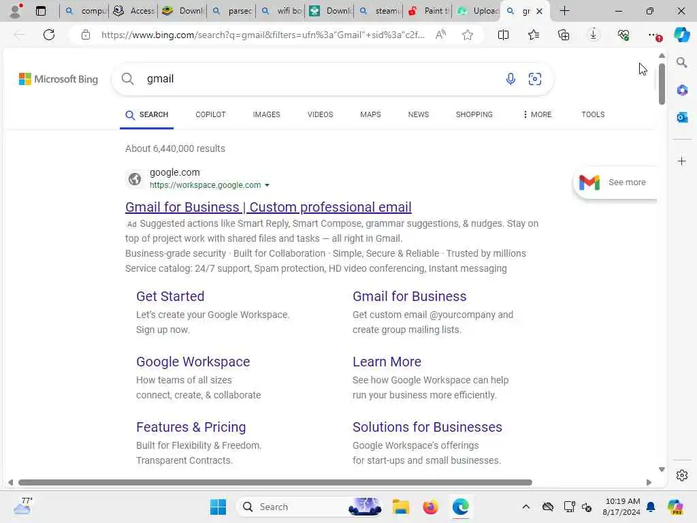Switch to the NEWS tab
The image size is (697, 523).
(419, 114)
